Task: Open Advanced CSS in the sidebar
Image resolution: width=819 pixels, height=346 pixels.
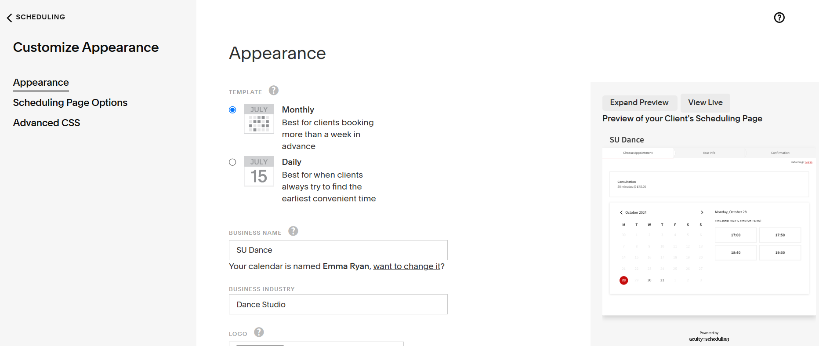Action: (x=47, y=123)
